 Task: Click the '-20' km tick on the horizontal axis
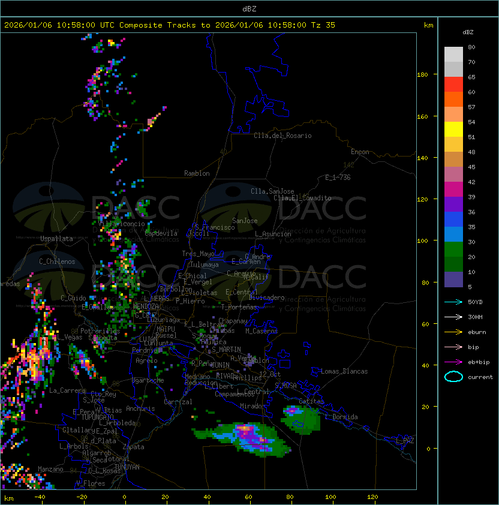click(82, 497)
